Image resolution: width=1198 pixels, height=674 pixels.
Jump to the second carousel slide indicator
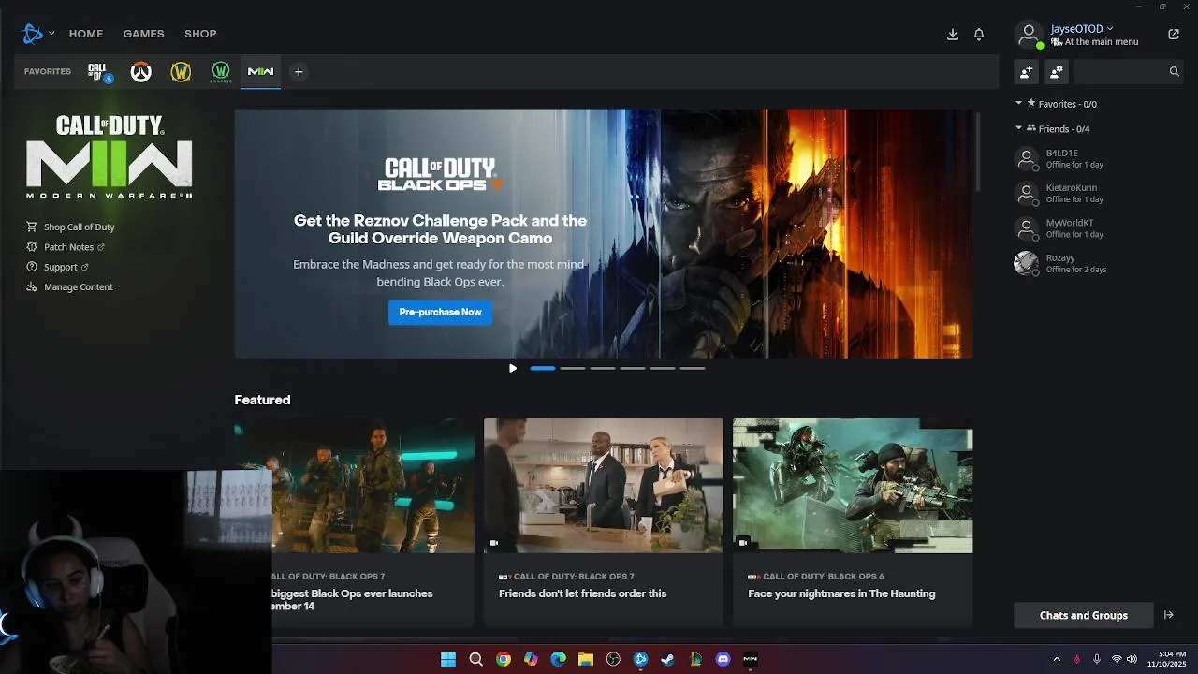coord(573,368)
